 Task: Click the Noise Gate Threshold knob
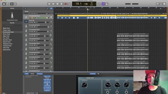click(85, 85)
